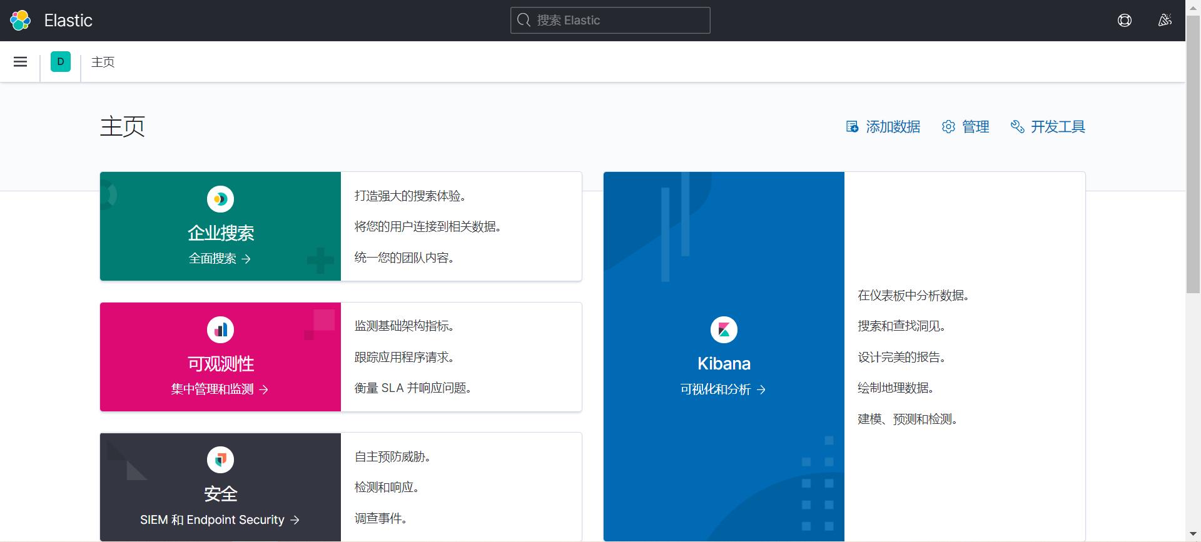
Task: Click text 跟踪应用程序请求。
Action: pos(404,358)
